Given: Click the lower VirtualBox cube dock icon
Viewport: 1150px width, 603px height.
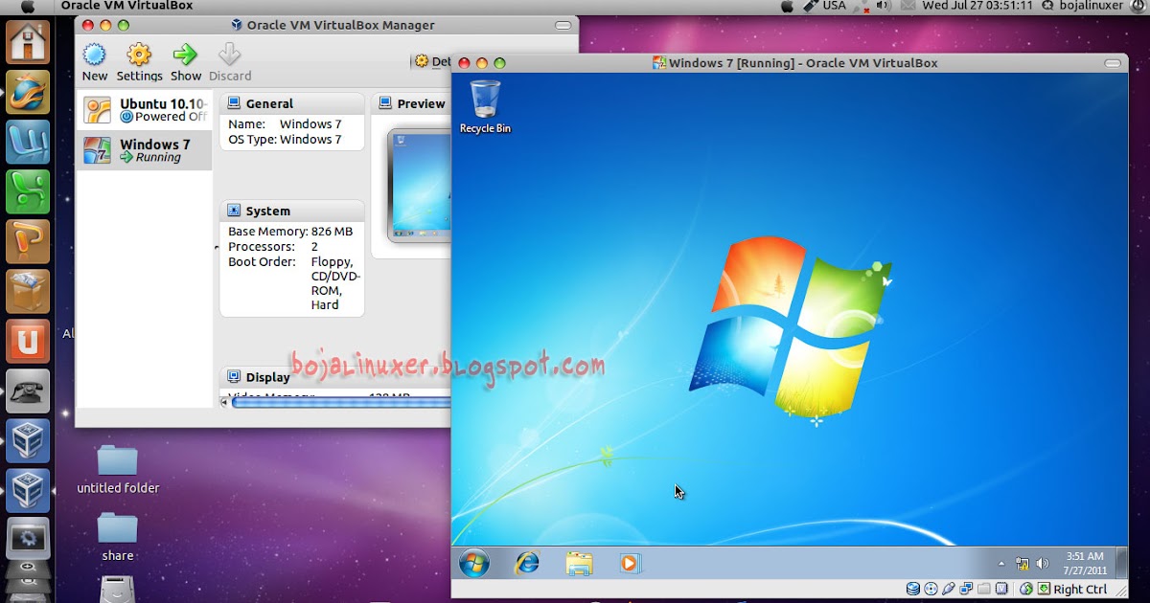Looking at the screenshot, I should coord(28,490).
